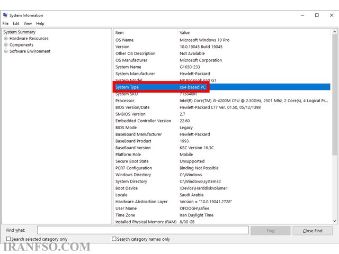This screenshot has height=254, width=339.
Task: Select the SMBIOS Version row
Action: (222, 114)
